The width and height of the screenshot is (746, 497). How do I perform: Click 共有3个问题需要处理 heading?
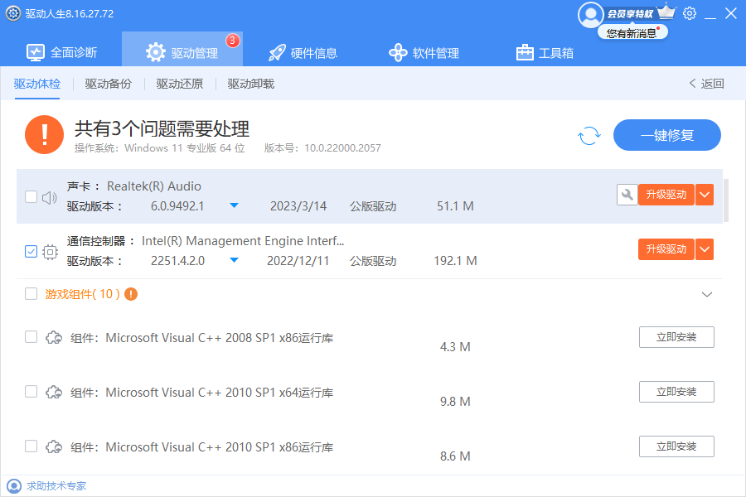[162, 129]
